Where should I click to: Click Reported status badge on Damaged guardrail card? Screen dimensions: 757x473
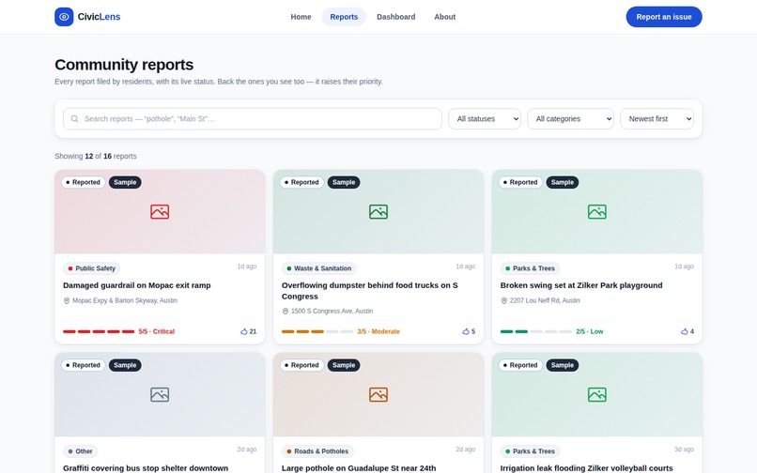tap(83, 182)
